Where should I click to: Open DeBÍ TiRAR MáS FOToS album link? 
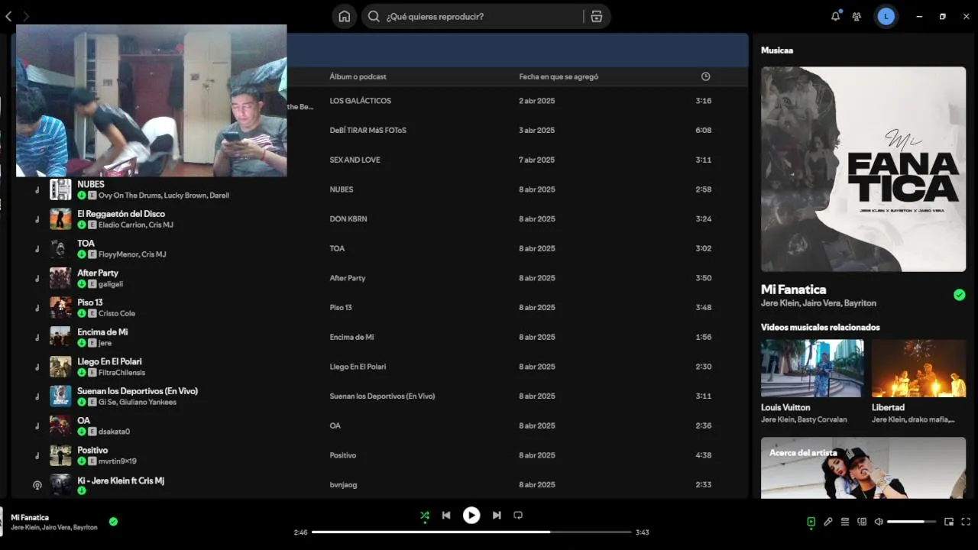[x=368, y=131]
